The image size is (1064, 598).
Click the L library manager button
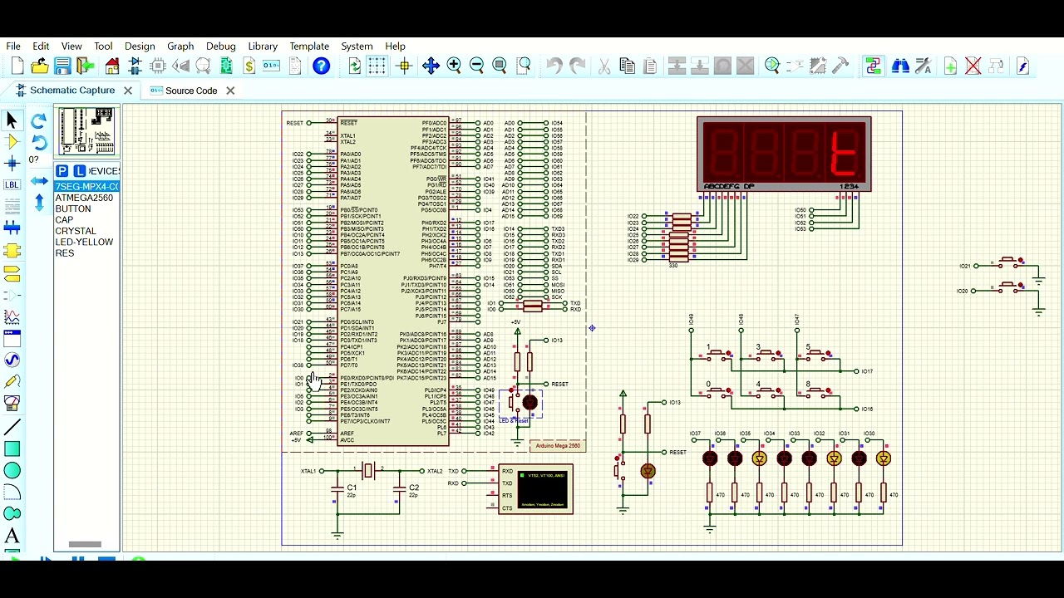coord(80,171)
